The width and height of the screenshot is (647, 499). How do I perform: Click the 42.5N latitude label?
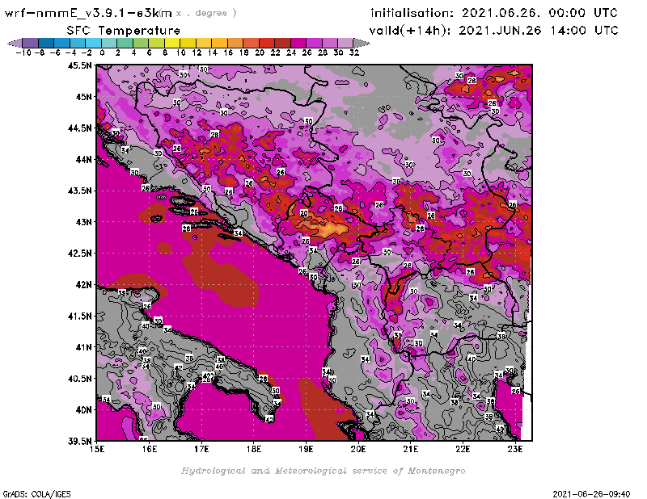tap(79, 254)
